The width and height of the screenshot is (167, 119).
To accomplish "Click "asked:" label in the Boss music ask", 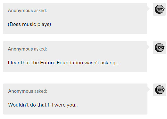I will pos(40,11).
